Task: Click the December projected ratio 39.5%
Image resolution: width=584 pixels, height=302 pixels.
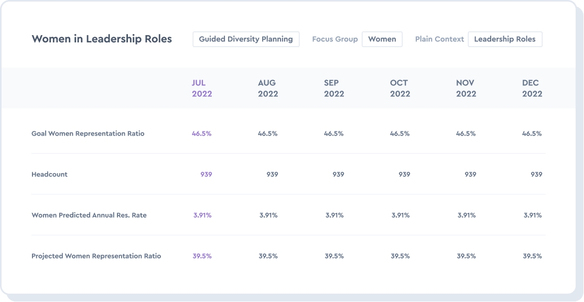Action: pos(533,256)
